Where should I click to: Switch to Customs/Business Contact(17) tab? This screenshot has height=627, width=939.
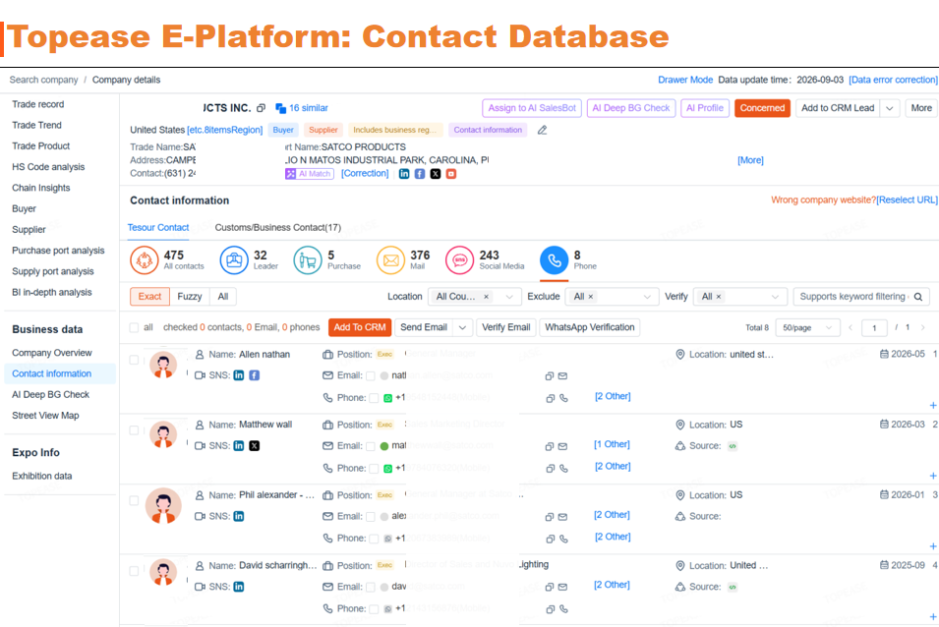pos(278,228)
